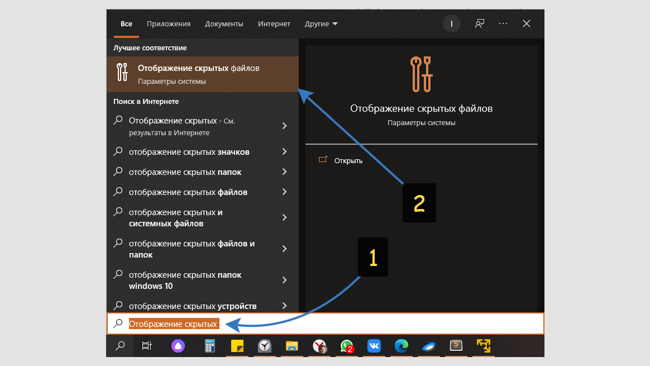Screen dimensions: 650x366
Task: Expand the Отображение скрытых - См. результаты arrow
Action: [x=284, y=126]
